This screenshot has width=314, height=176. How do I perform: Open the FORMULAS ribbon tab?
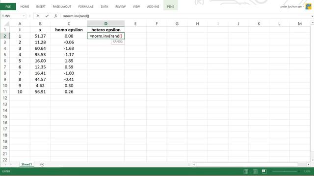point(86,6)
